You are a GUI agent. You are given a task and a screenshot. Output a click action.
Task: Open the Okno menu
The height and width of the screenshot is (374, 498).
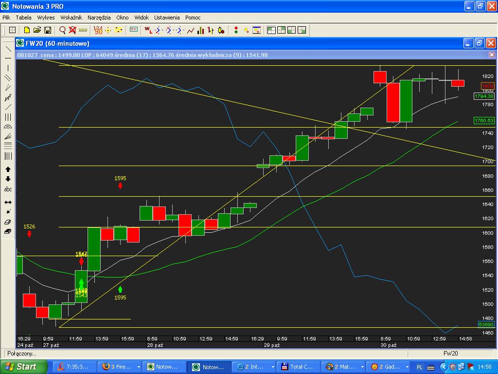[x=122, y=18]
